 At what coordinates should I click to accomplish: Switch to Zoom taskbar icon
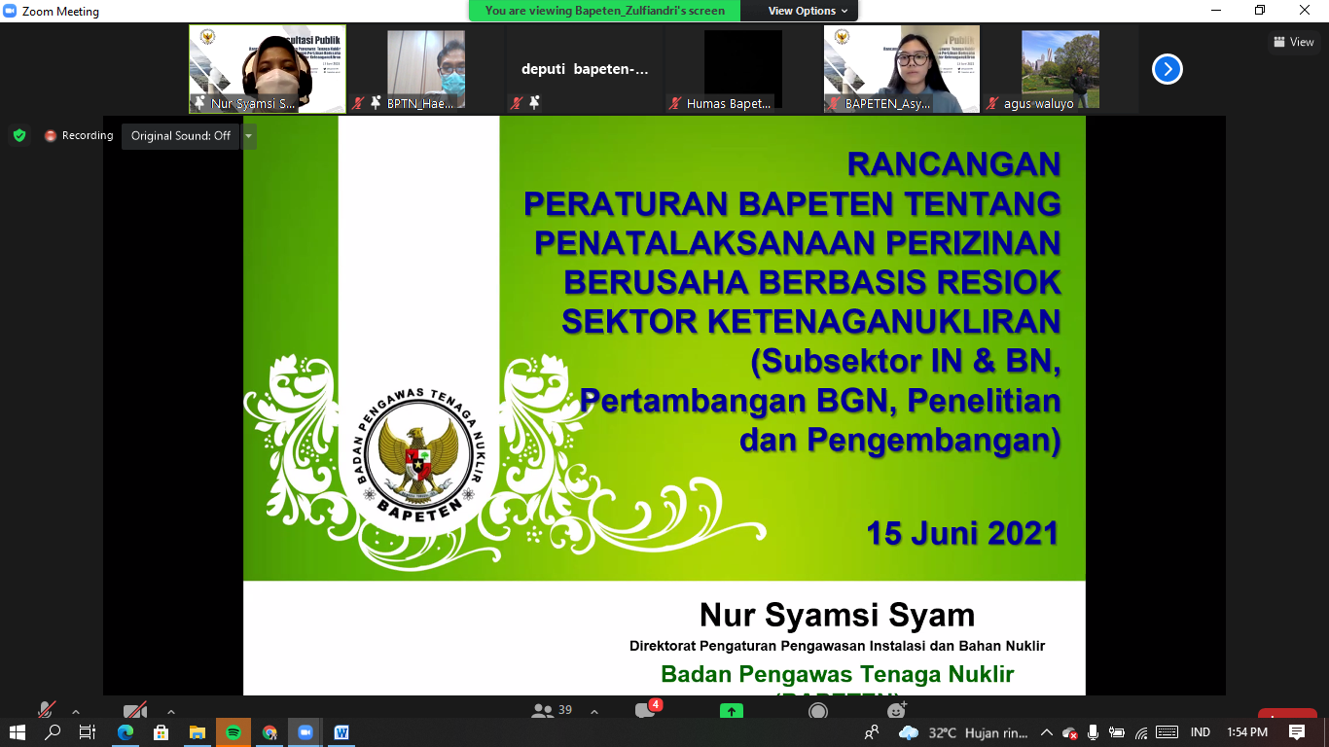305,732
